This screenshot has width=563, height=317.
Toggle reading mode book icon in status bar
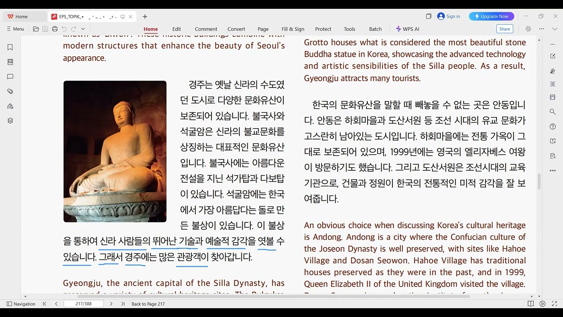click(x=530, y=304)
